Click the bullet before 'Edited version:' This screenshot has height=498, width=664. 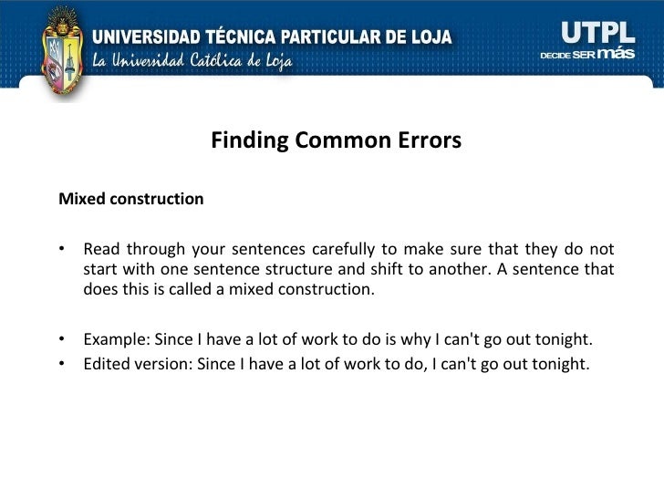[x=62, y=363]
